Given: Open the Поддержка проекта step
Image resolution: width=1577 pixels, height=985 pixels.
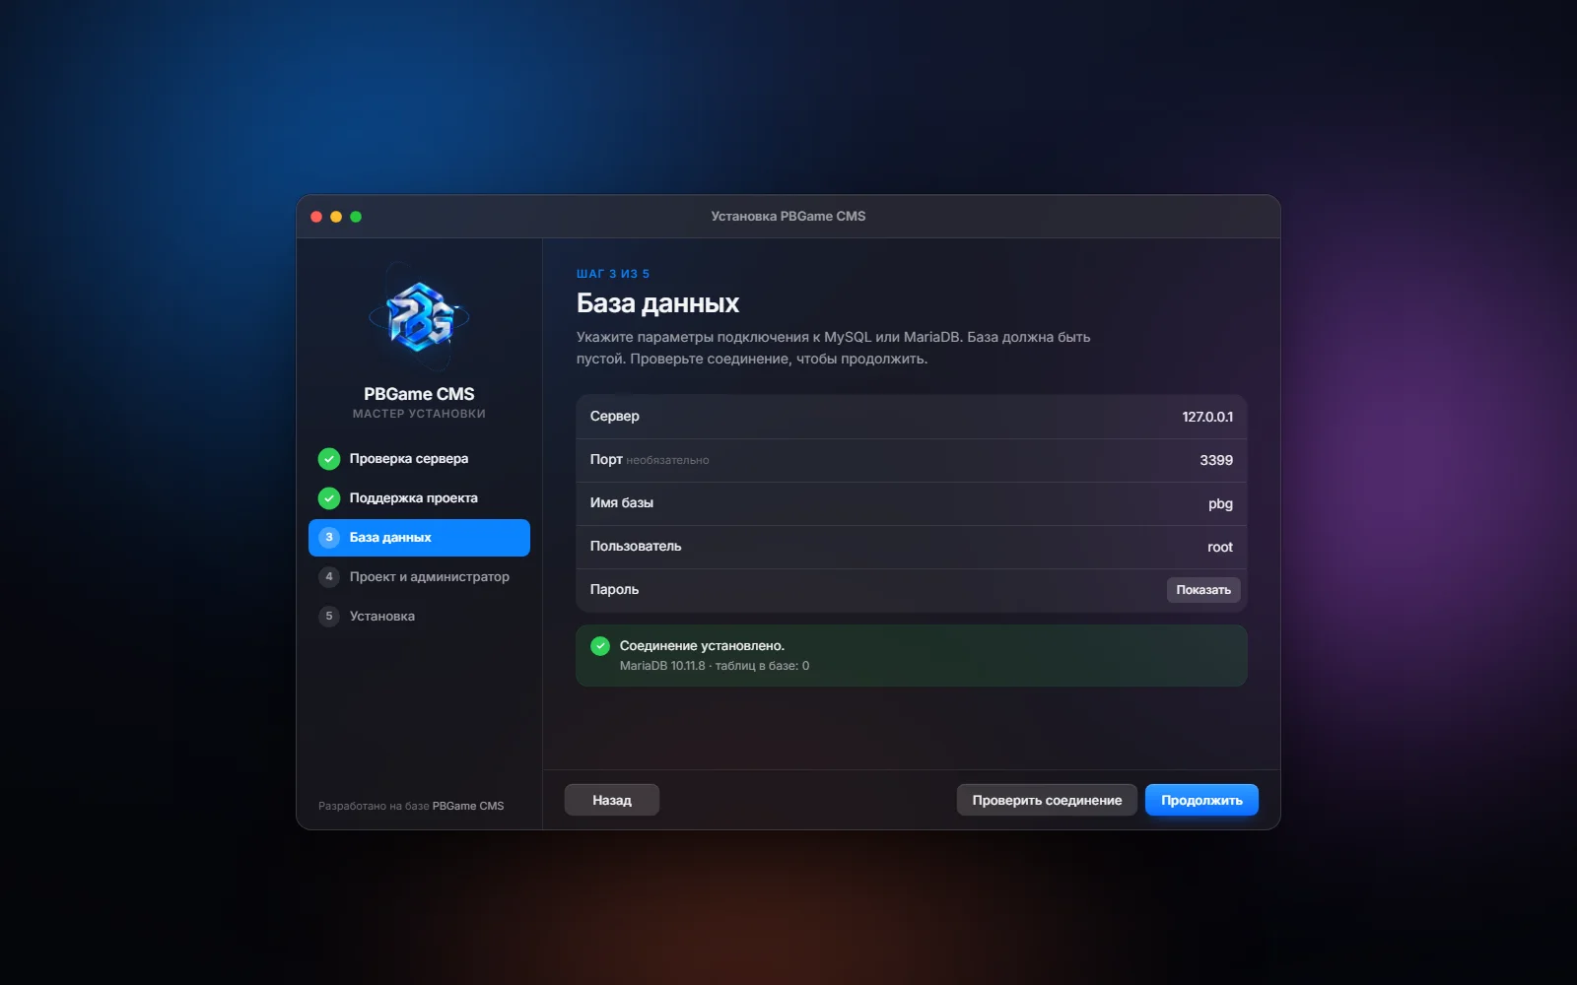Looking at the screenshot, I should pyautogui.click(x=419, y=498).
